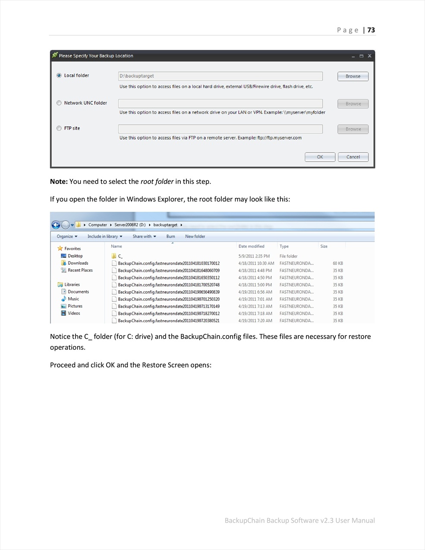Click the Desktop icon in Favorites

click(63, 256)
